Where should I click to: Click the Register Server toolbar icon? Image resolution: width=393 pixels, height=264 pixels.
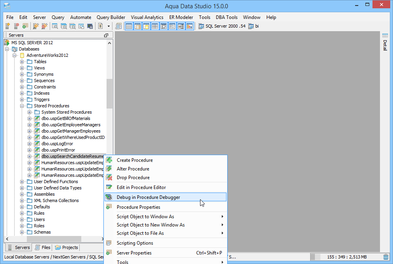(7, 26)
